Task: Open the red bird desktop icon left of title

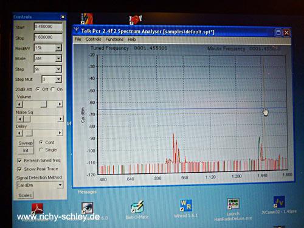Action: point(87,19)
